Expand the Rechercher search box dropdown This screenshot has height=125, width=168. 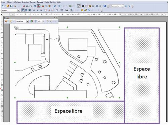click(x=123, y=6)
